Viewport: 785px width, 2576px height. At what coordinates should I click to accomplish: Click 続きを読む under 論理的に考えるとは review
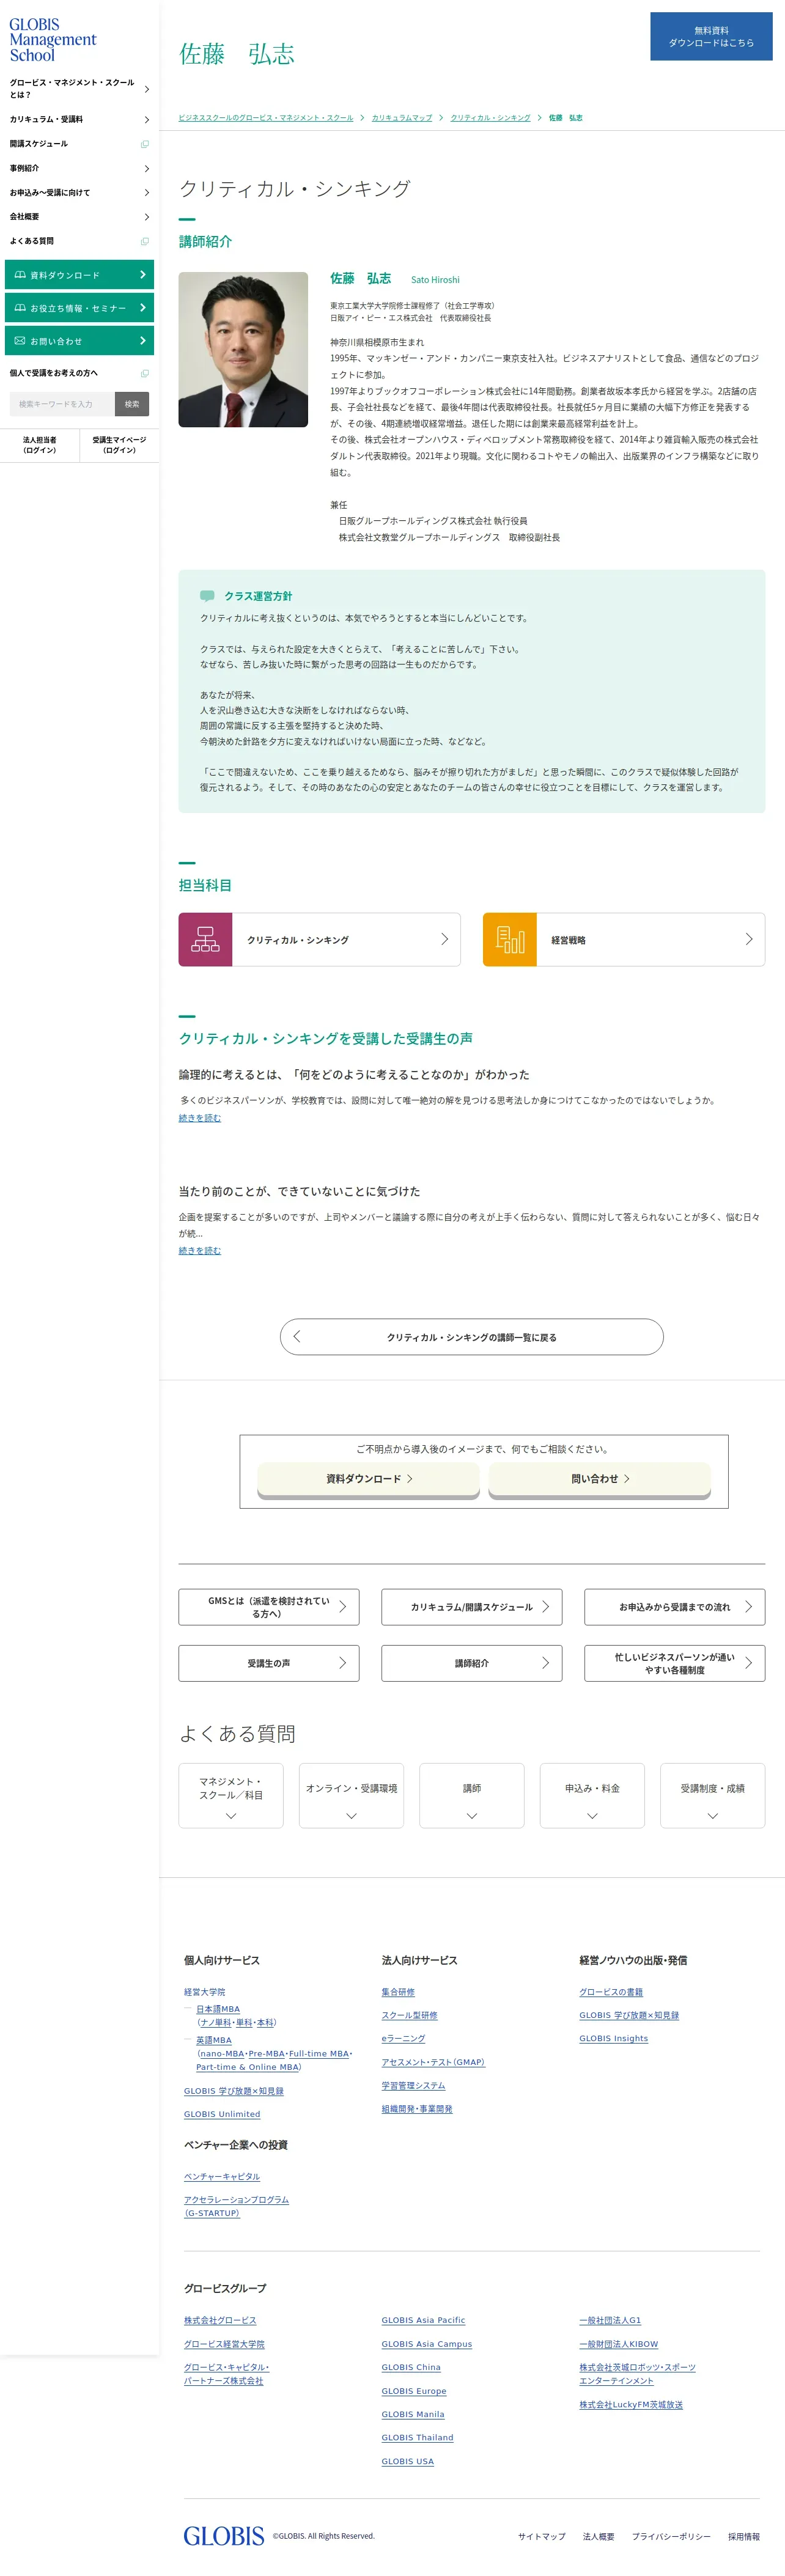200,1118
